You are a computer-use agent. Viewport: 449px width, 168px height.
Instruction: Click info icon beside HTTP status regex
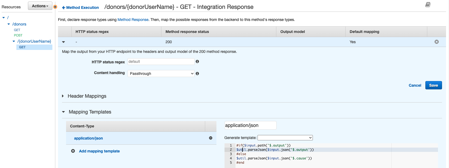(x=197, y=61)
